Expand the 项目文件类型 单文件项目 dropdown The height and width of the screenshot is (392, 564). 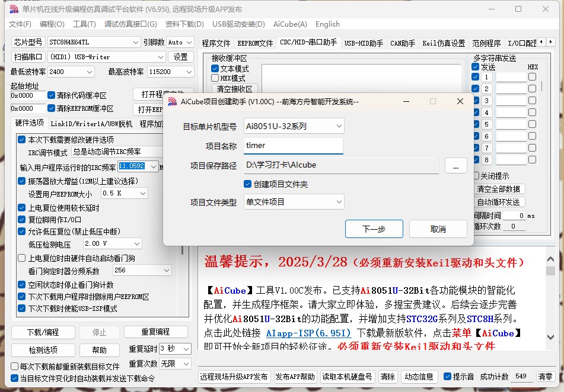click(x=339, y=202)
